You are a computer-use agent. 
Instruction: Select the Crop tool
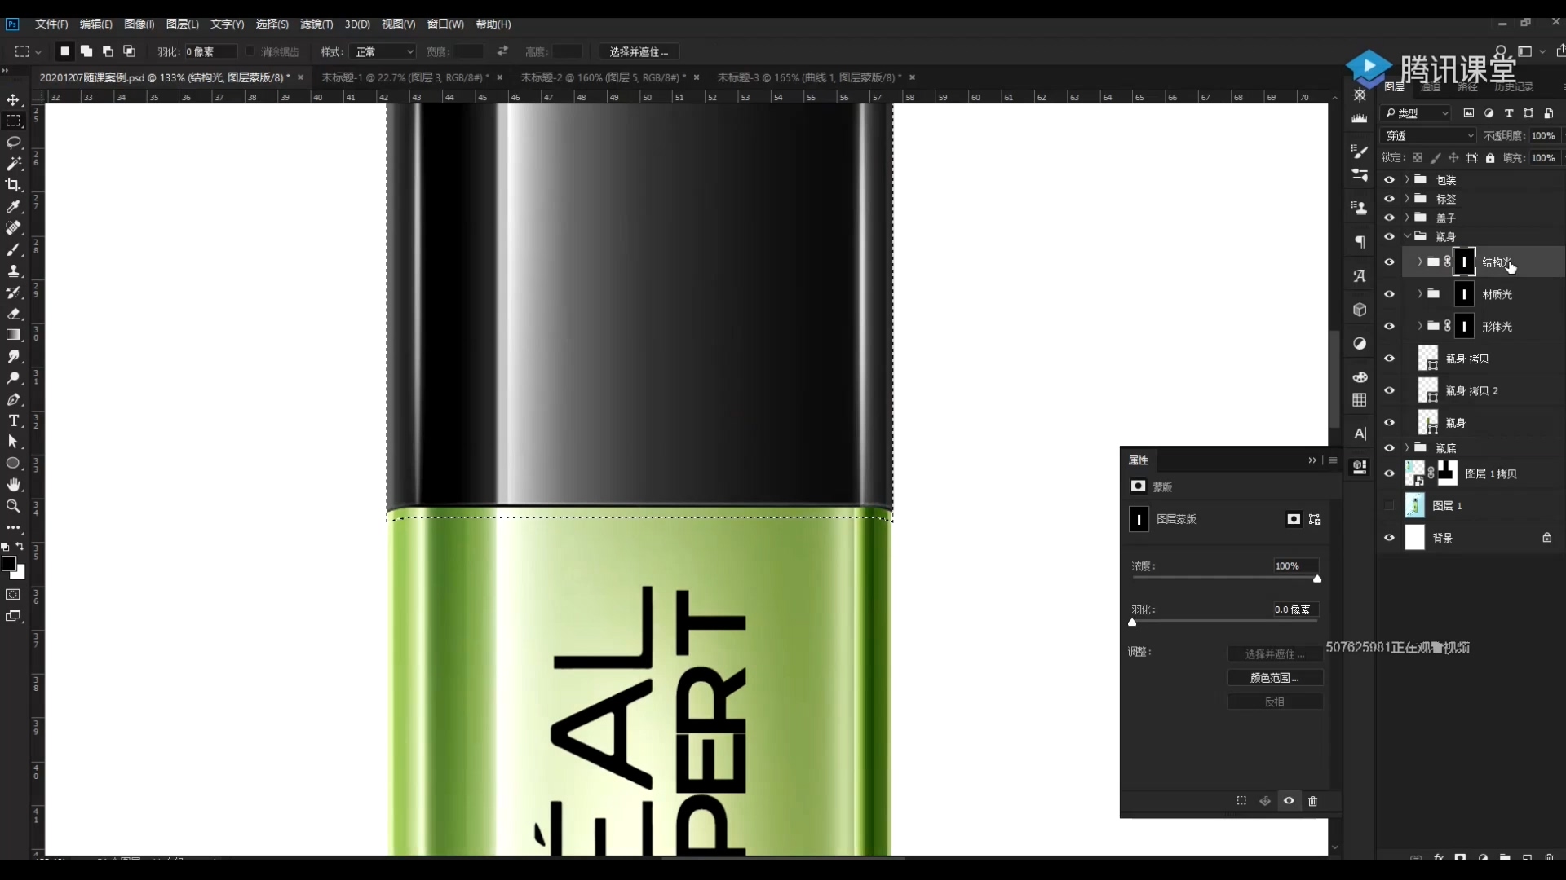13,185
